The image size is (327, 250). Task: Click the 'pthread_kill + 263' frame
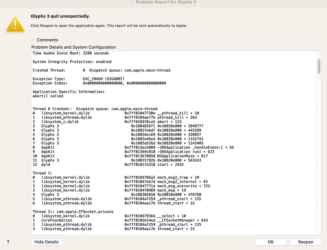(x=115, y=117)
